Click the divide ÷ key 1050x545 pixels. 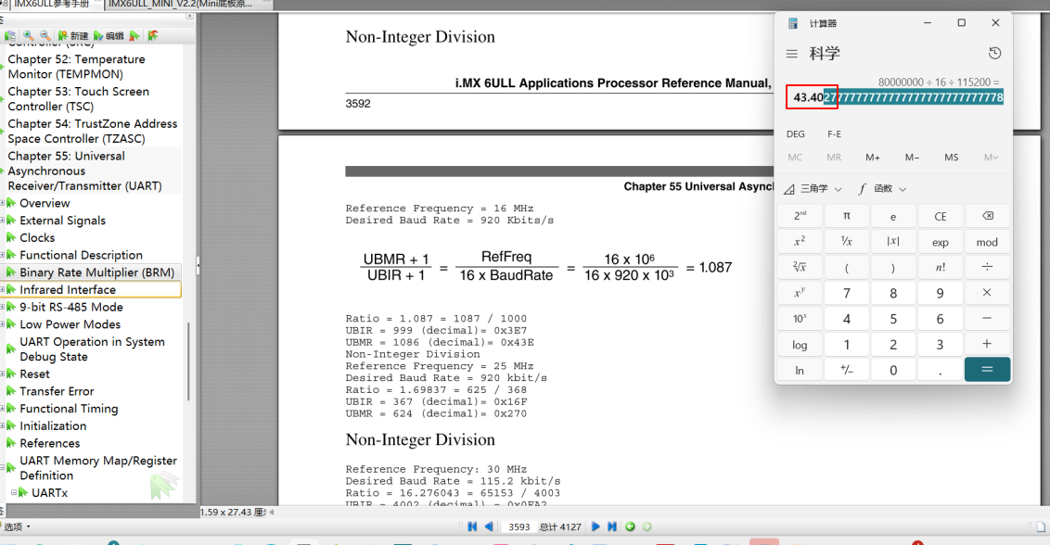[x=987, y=267]
